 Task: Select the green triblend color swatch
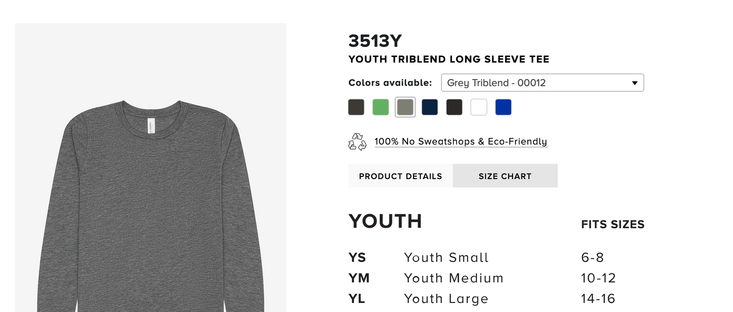click(x=380, y=107)
